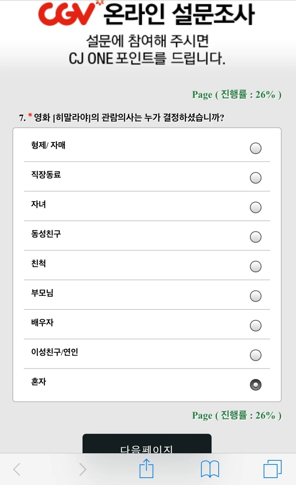Tap the Safari back arrow icon
296x485 pixels.
tap(17, 469)
